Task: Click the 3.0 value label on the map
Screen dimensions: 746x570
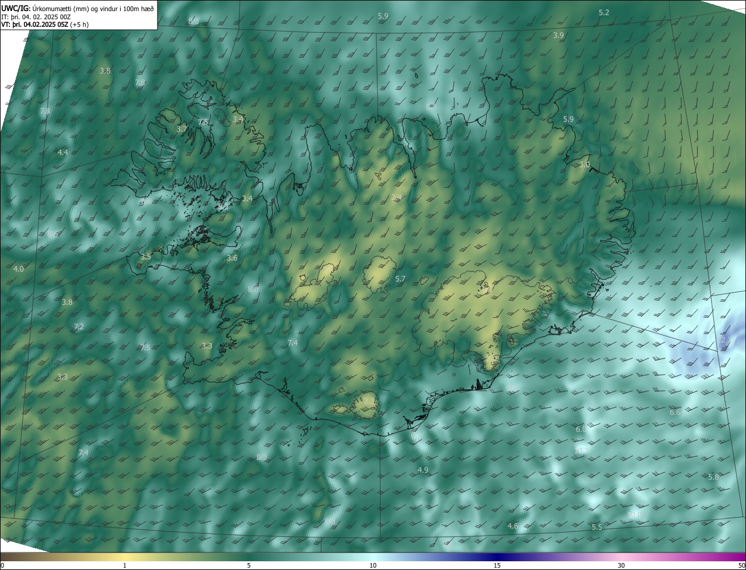Action: click(x=585, y=165)
